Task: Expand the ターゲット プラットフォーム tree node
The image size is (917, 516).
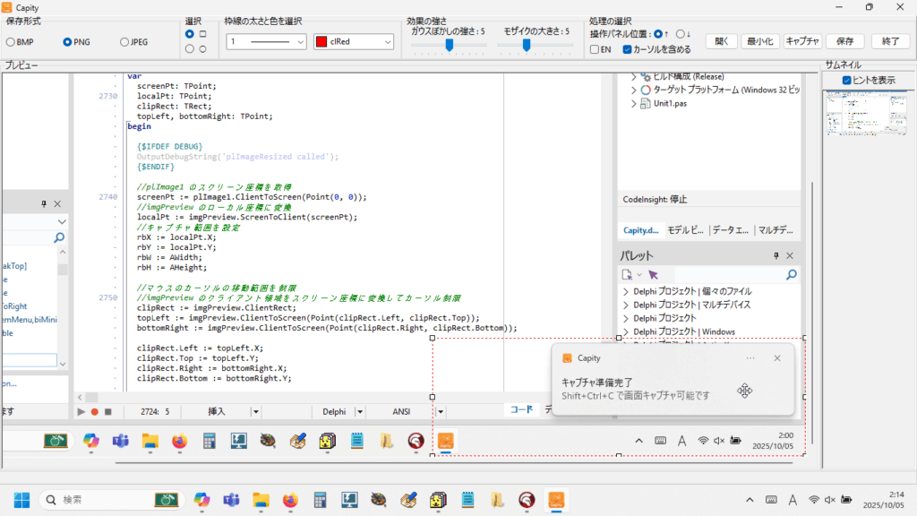Action: [x=634, y=90]
